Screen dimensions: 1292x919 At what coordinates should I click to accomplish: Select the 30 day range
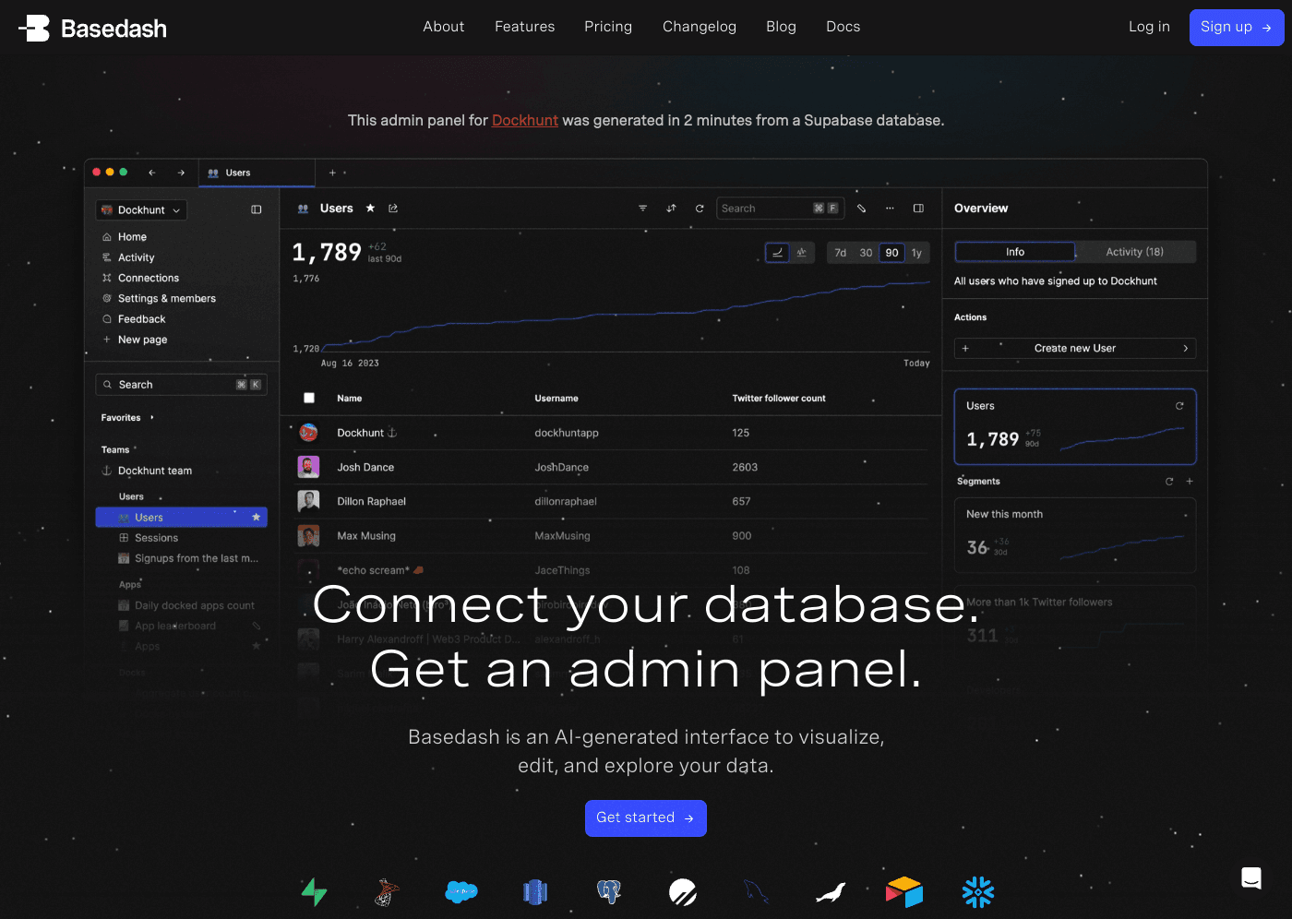point(866,253)
